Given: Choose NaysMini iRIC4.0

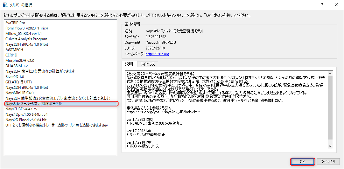Looking at the screenshot, I should pyautogui.click(x=60, y=93).
